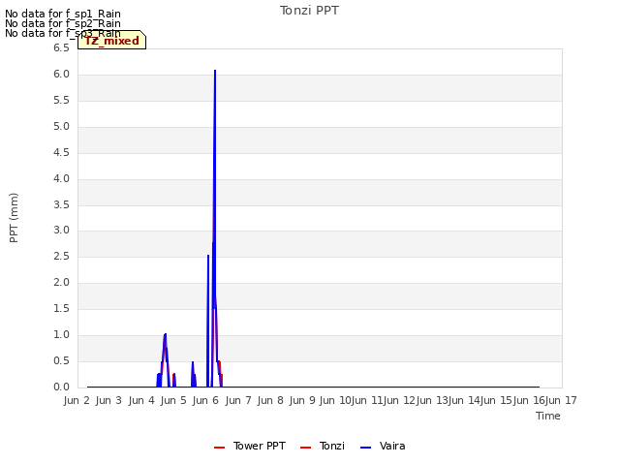Click the 3.5 y-axis value

[61, 204]
